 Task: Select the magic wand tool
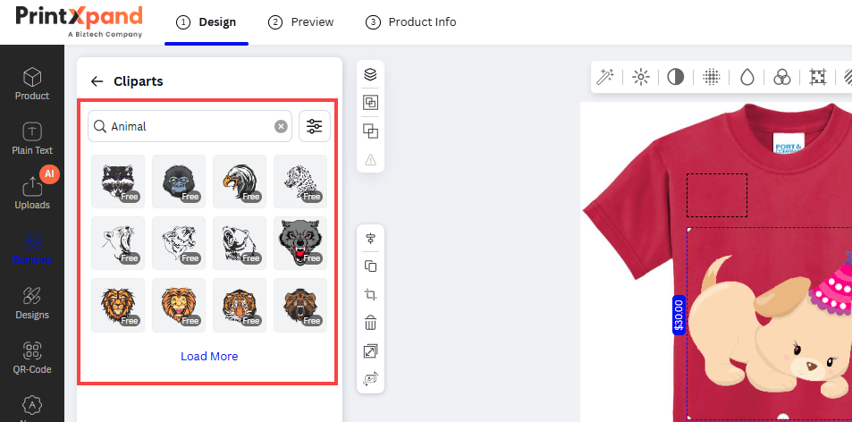coord(605,77)
